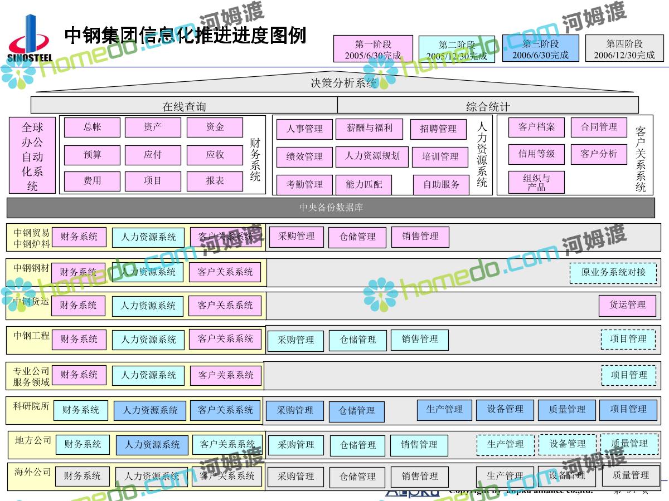Click the 中央备份数据库 bar
This screenshot has height=501, width=669.
(331, 208)
